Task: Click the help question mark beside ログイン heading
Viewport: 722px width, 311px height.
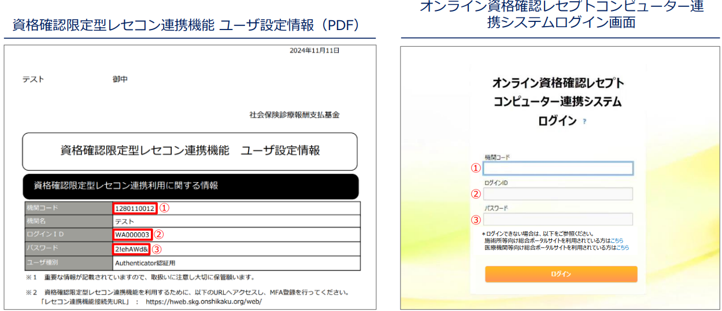Action: click(585, 121)
